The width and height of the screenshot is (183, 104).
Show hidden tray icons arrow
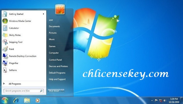[x=152, y=101]
